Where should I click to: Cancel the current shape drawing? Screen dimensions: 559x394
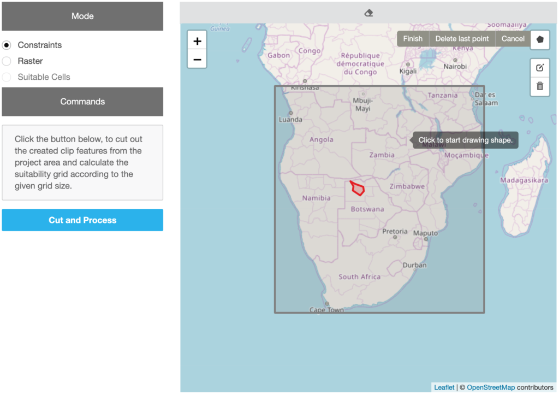(x=513, y=38)
